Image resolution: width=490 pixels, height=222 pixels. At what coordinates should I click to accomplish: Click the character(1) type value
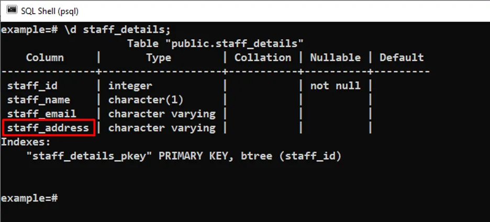[x=146, y=100]
